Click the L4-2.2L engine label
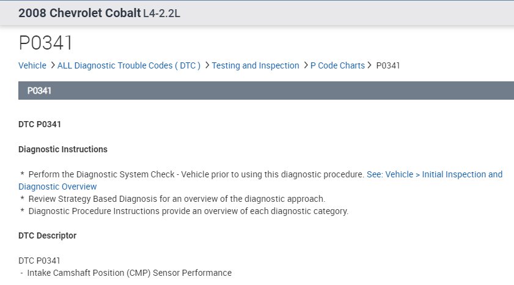 [x=161, y=13]
